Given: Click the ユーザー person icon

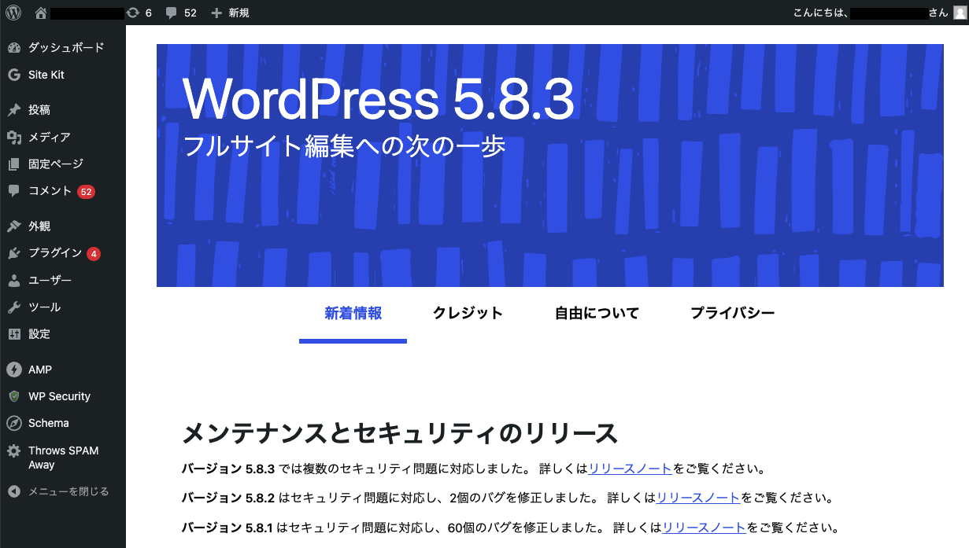Looking at the screenshot, I should point(13,281).
